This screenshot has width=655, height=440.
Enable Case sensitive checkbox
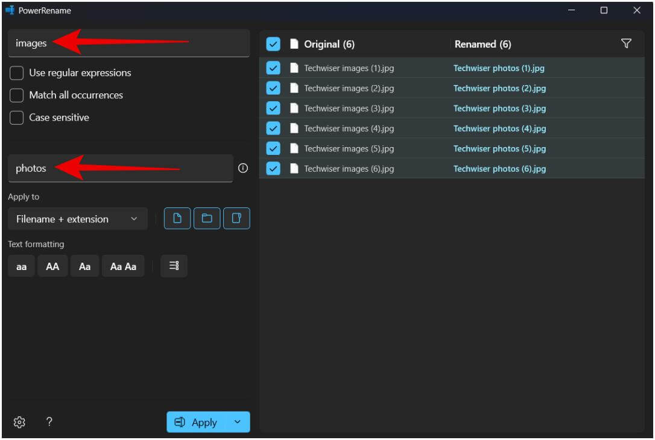tap(17, 118)
